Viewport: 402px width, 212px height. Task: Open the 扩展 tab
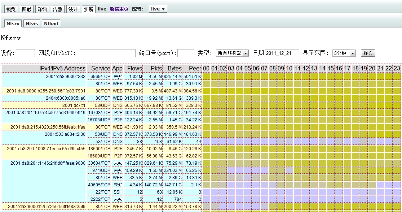[88, 9]
